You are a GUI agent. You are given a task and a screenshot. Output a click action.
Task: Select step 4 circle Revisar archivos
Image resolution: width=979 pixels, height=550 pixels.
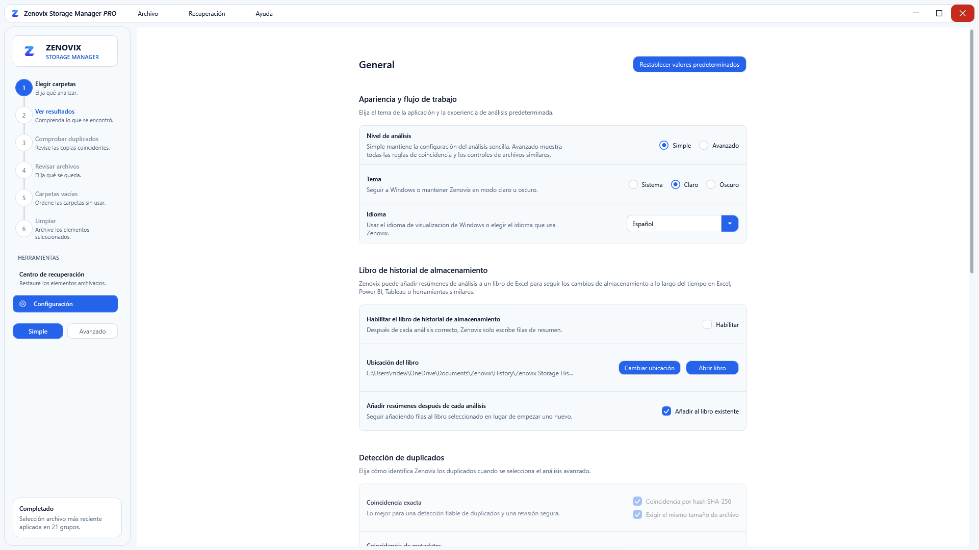pyautogui.click(x=24, y=171)
